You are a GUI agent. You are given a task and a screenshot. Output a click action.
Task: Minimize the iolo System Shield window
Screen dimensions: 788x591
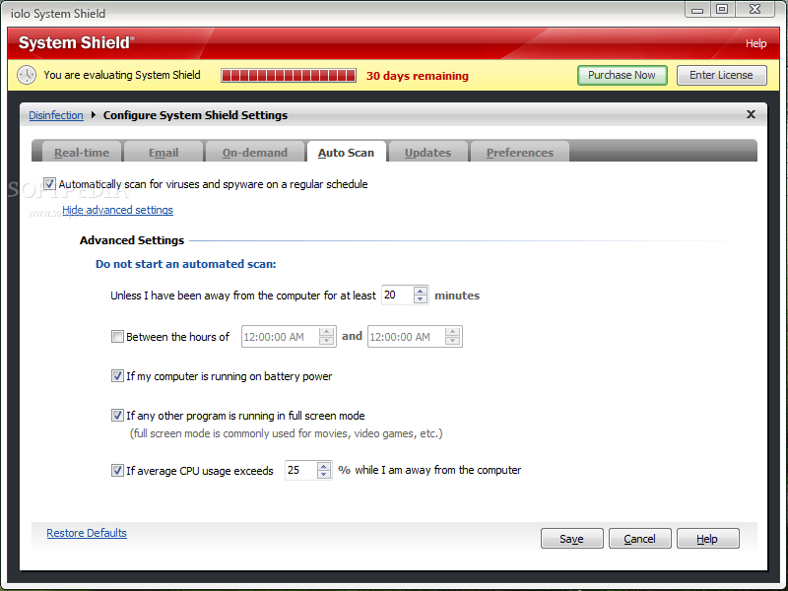(697, 10)
